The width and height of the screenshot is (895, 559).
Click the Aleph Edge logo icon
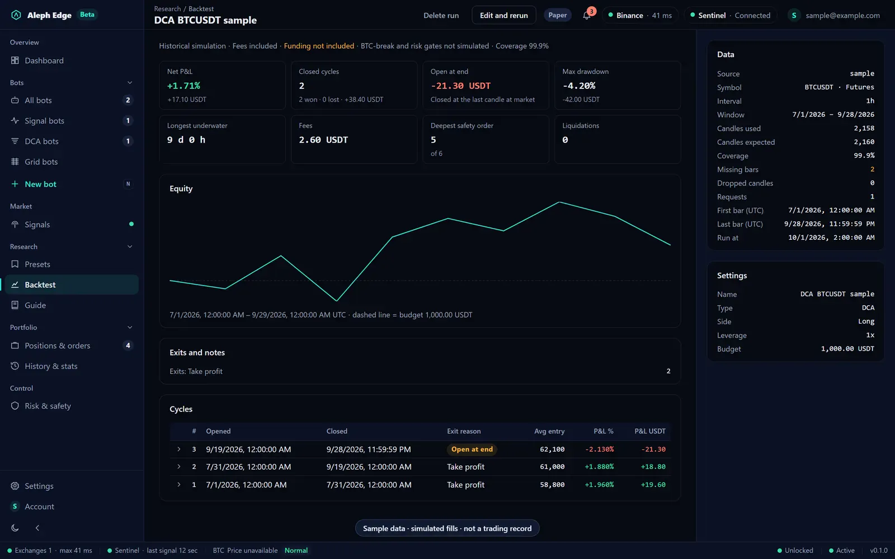coord(16,15)
